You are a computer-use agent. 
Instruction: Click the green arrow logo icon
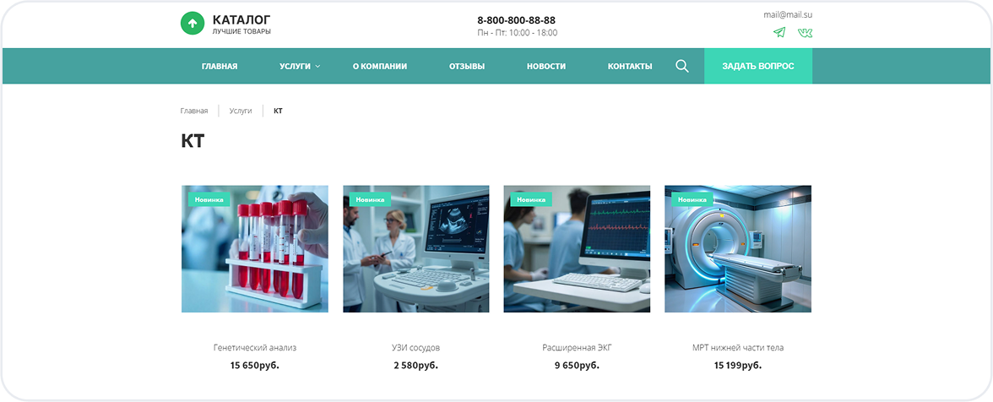(193, 23)
